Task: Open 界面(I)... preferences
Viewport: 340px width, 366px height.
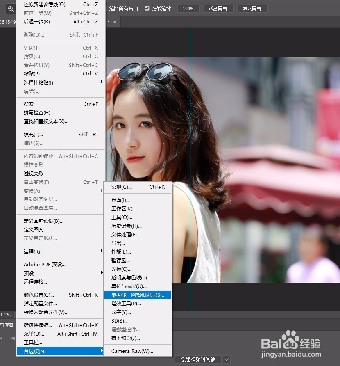Action: 138,200
